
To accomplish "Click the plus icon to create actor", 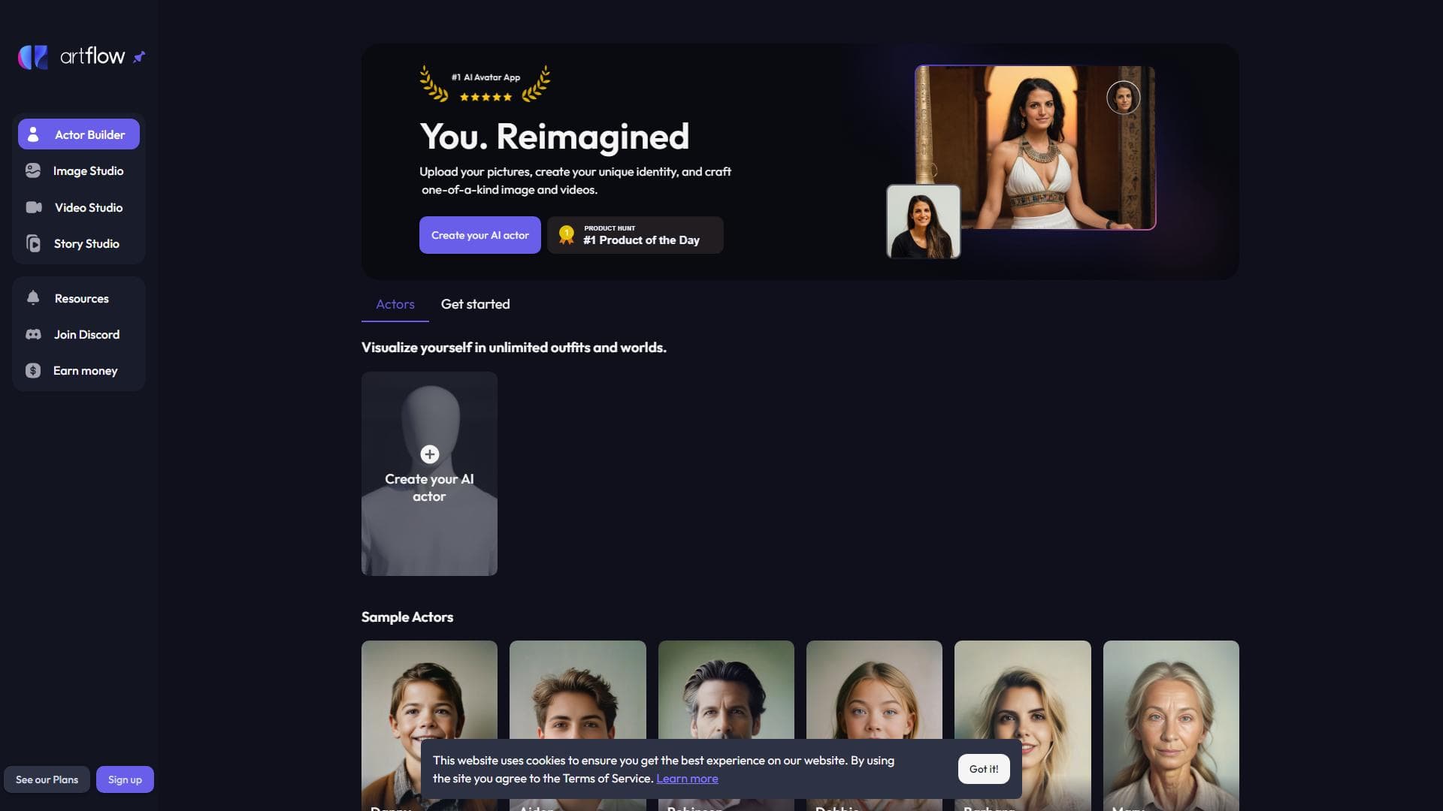I will click(429, 454).
